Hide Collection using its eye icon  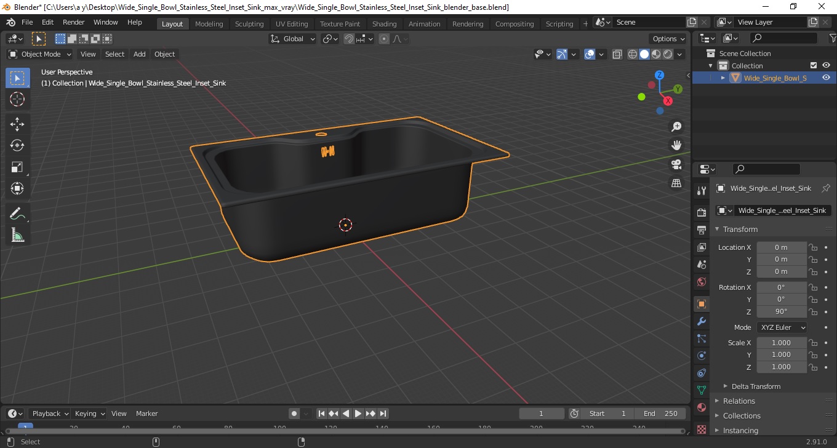826,65
